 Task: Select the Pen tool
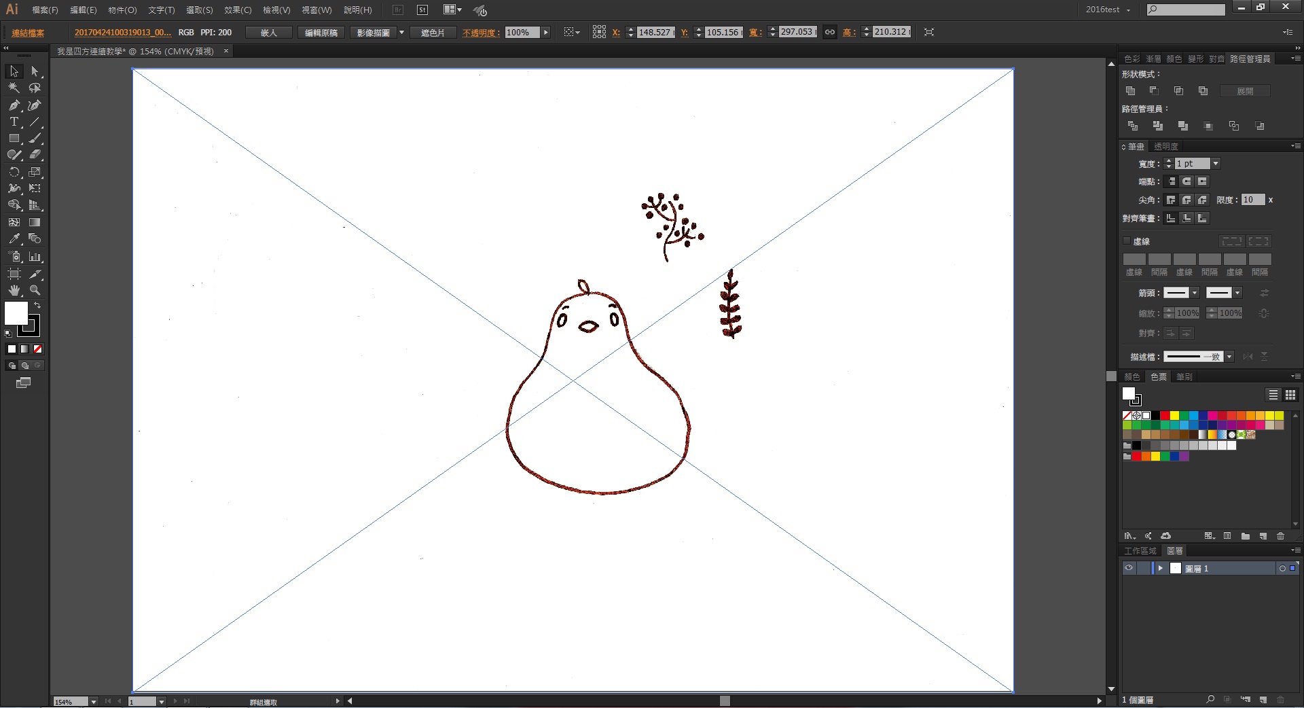14,105
